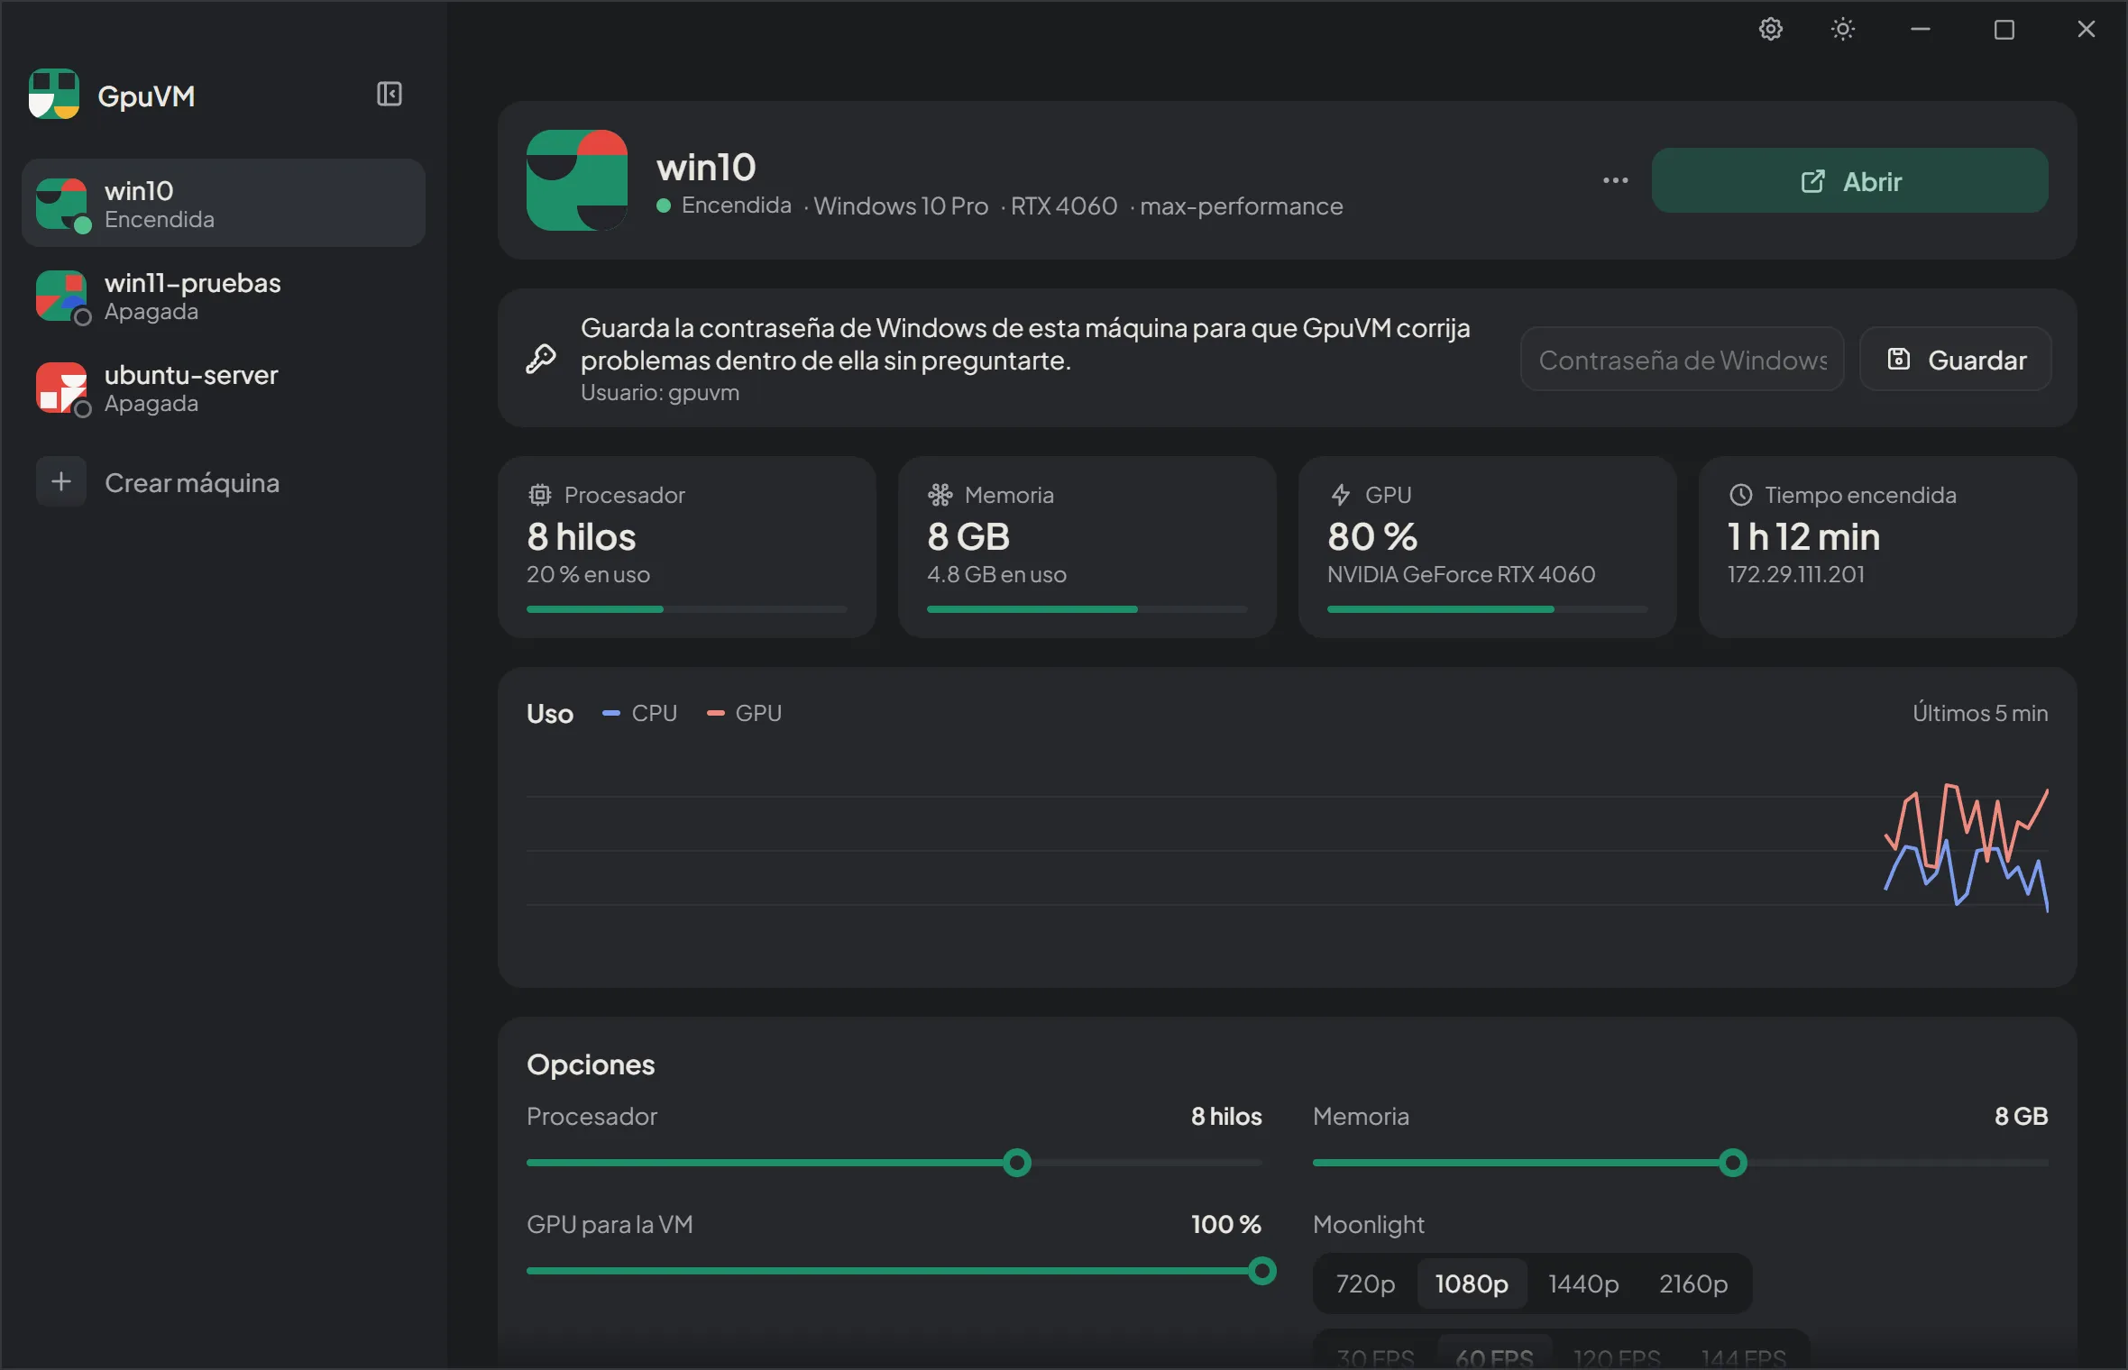
Task: Click the GPU lightning bolt icon
Action: point(1340,495)
